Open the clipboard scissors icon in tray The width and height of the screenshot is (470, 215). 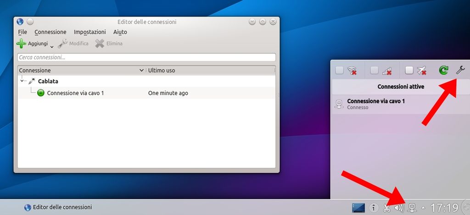coord(386,208)
